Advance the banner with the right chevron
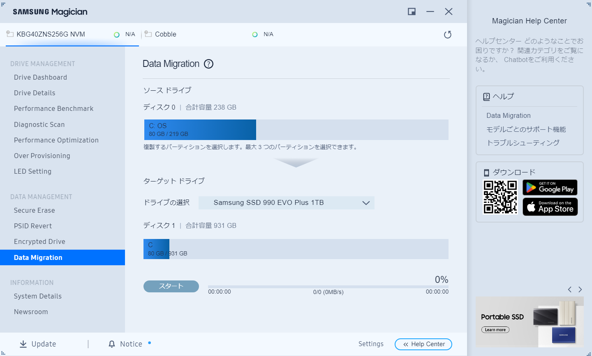The image size is (592, 356). click(x=580, y=289)
